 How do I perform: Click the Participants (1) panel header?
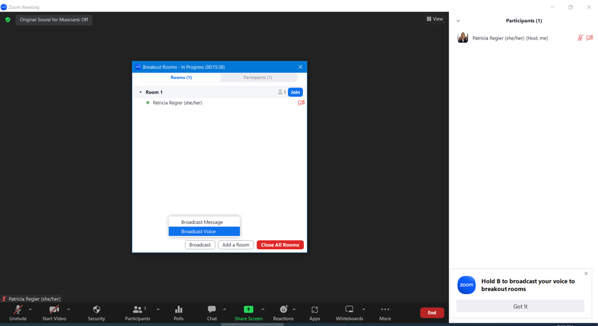[524, 21]
